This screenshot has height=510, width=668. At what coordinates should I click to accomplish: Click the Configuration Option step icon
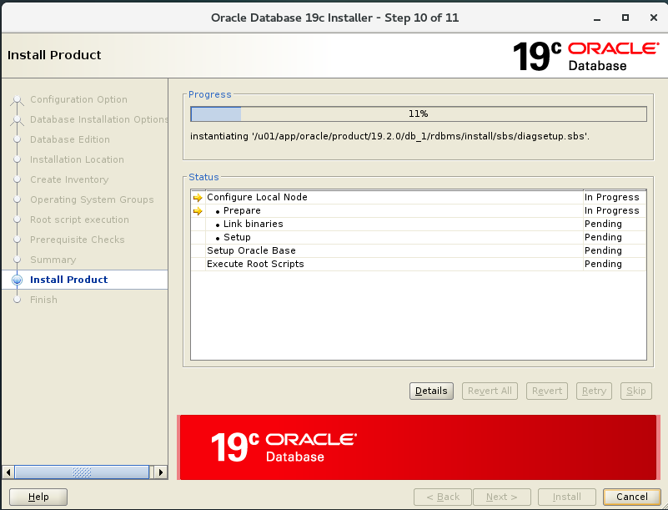(18, 99)
